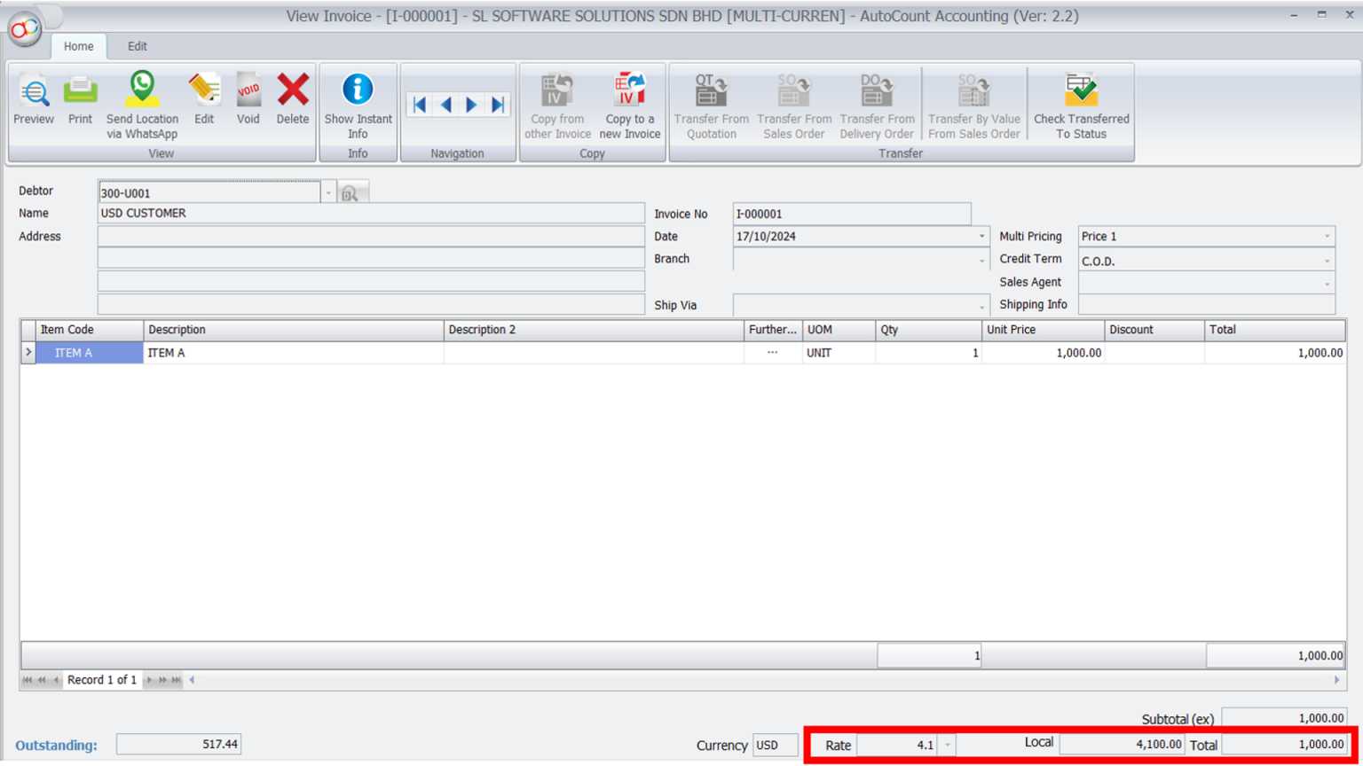Delete the invoice with red X

[x=293, y=98]
